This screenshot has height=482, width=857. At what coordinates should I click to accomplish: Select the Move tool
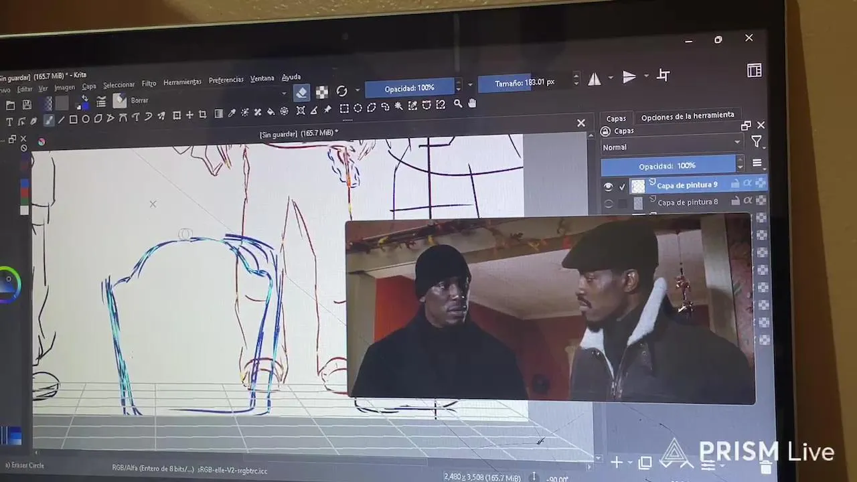189,115
